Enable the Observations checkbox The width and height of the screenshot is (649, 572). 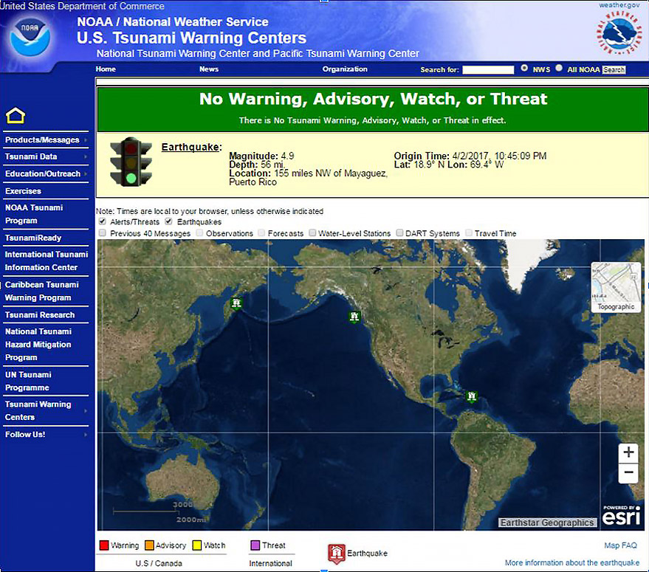coord(199,233)
